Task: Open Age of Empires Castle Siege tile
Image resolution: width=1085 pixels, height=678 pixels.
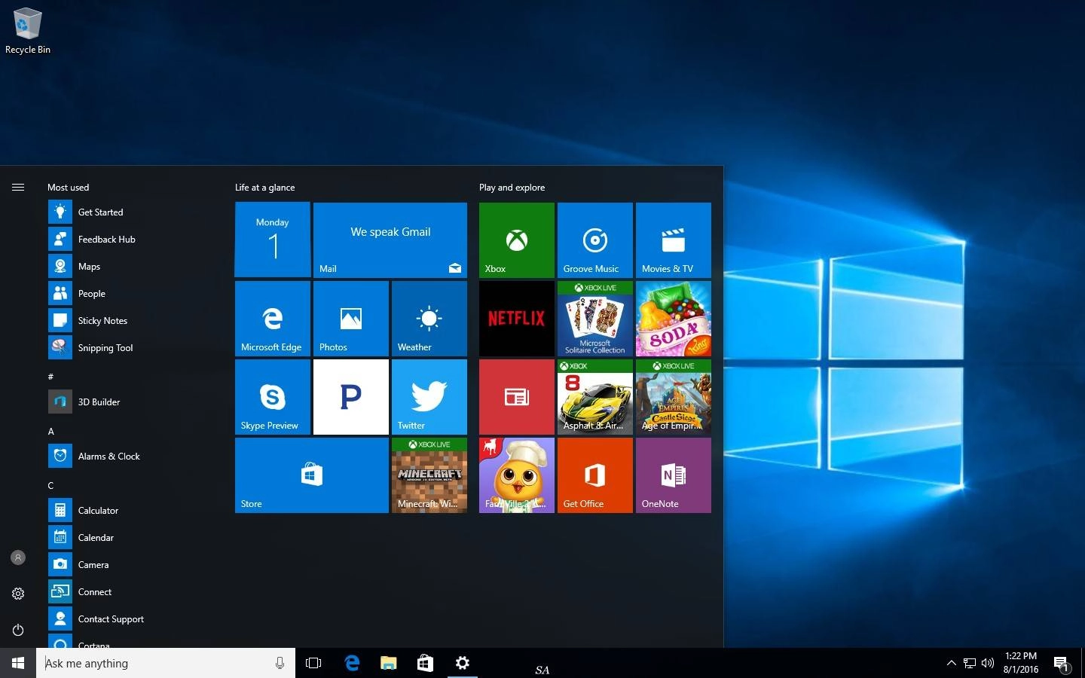Action: [x=674, y=396]
